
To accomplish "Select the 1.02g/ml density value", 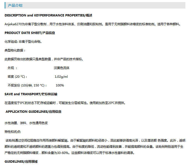I will [x=61, y=77].
